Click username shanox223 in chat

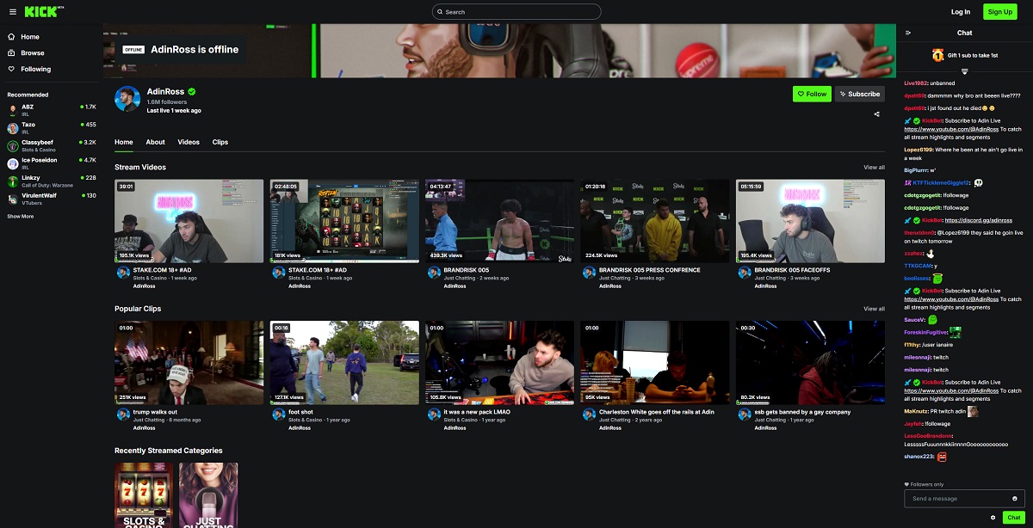tap(918, 457)
